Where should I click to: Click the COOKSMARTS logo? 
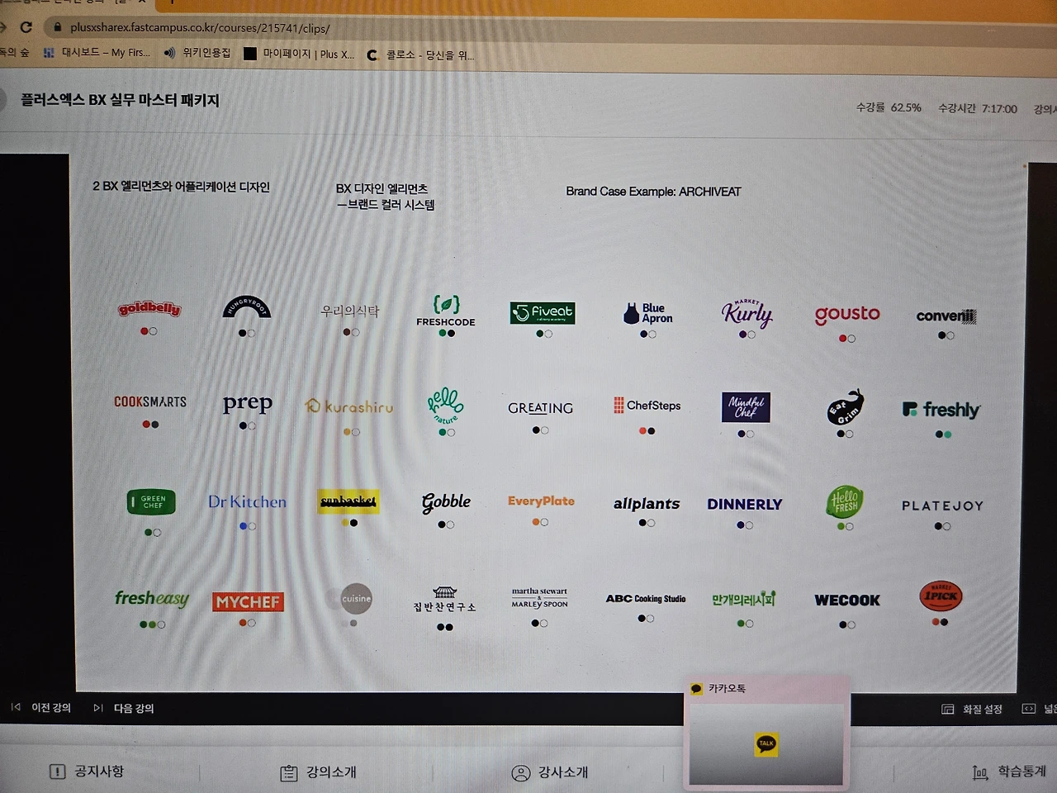[150, 401]
